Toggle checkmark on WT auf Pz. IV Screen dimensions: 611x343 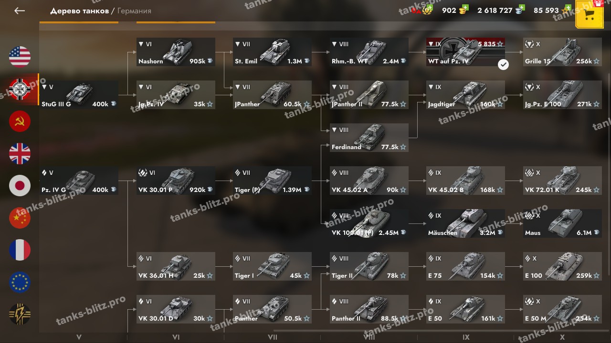(x=503, y=64)
